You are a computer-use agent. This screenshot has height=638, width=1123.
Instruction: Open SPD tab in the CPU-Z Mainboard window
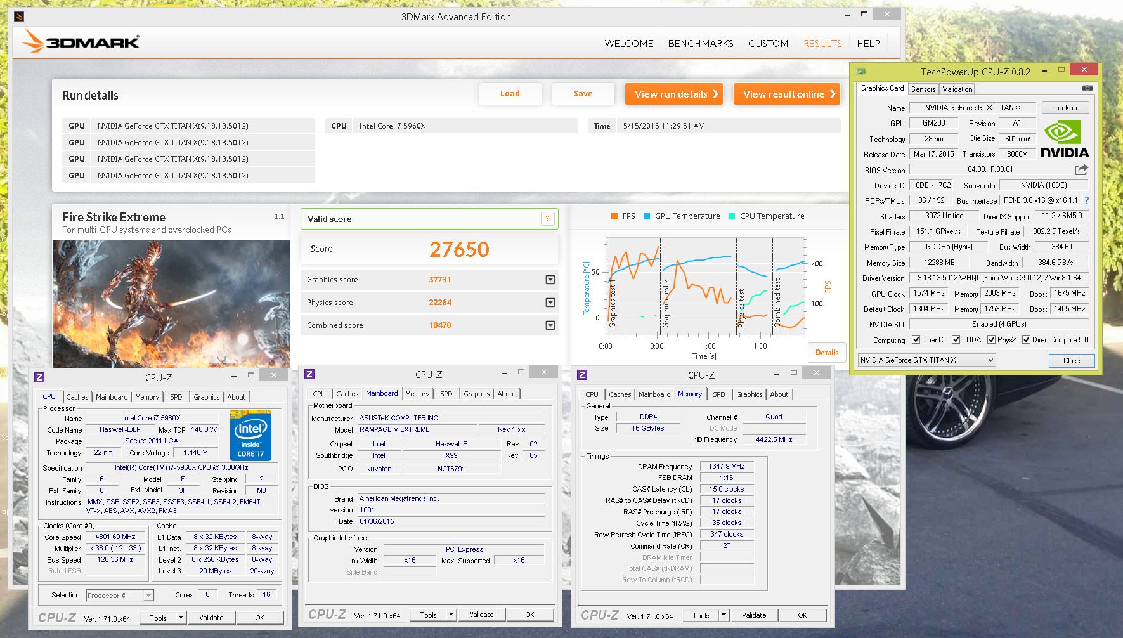(x=446, y=394)
